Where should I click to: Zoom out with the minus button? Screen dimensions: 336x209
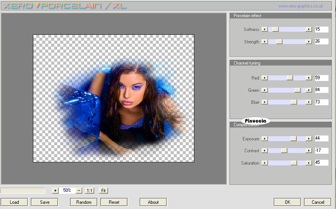[79, 191]
